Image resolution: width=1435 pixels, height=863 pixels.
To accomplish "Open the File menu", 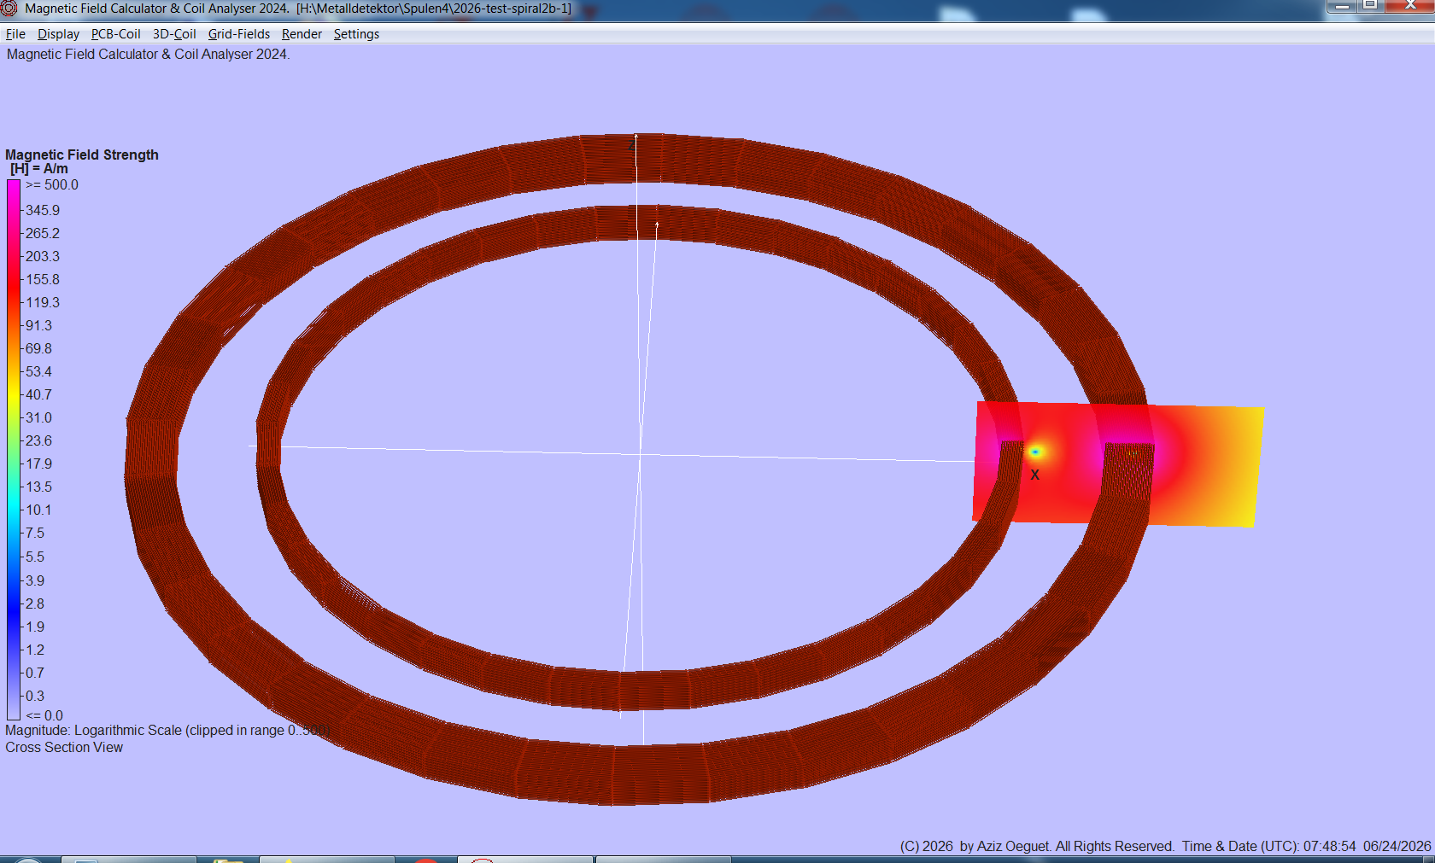I will [x=15, y=34].
